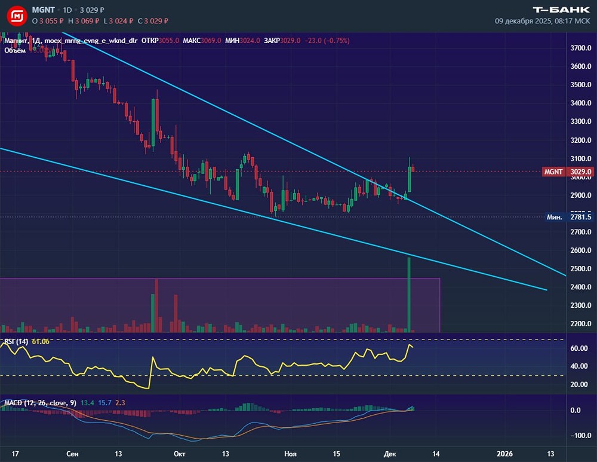Click the RSI value 61.06
597x462 pixels.
41,341
